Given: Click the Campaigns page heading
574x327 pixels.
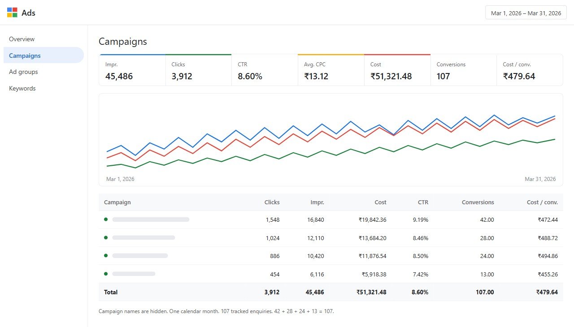Looking at the screenshot, I should coord(123,42).
